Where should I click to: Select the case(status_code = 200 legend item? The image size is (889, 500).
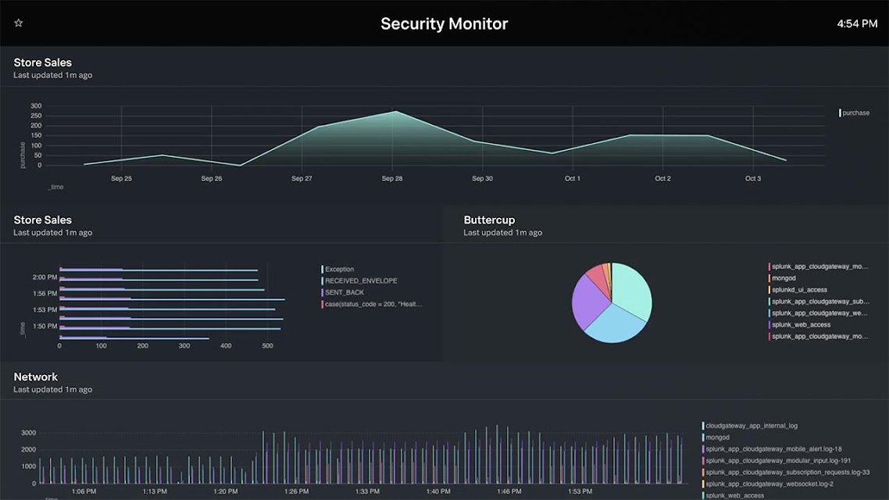pyautogui.click(x=372, y=305)
